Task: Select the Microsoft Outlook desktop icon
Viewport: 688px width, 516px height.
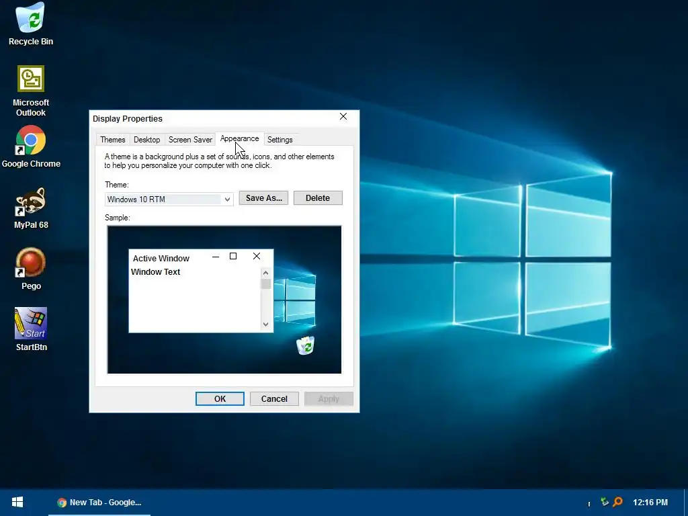Action: (x=31, y=91)
